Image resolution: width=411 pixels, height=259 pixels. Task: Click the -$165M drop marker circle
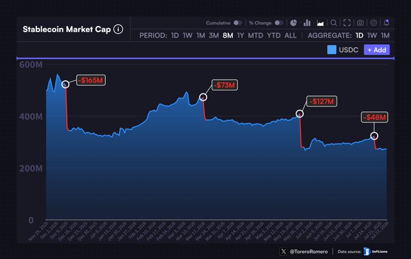(x=65, y=85)
